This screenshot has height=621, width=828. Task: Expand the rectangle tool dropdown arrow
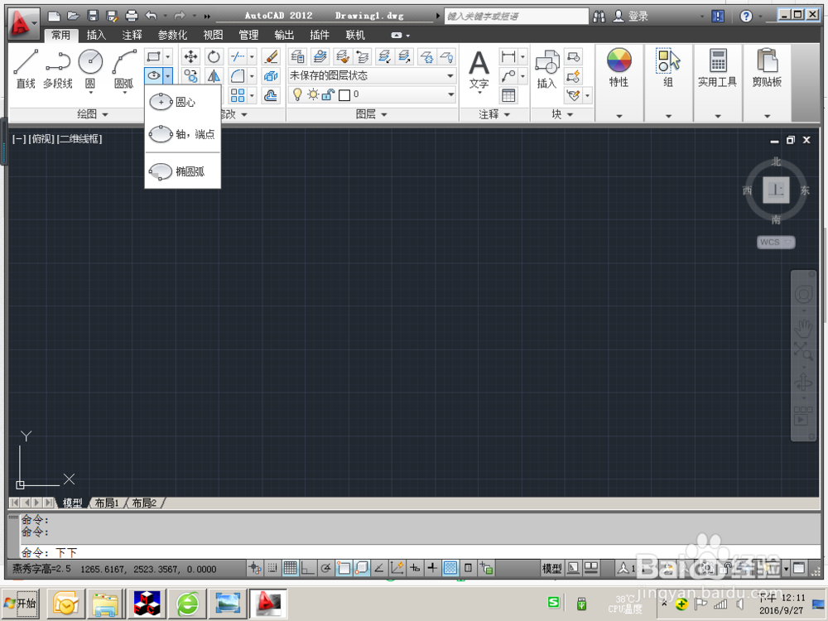point(167,56)
